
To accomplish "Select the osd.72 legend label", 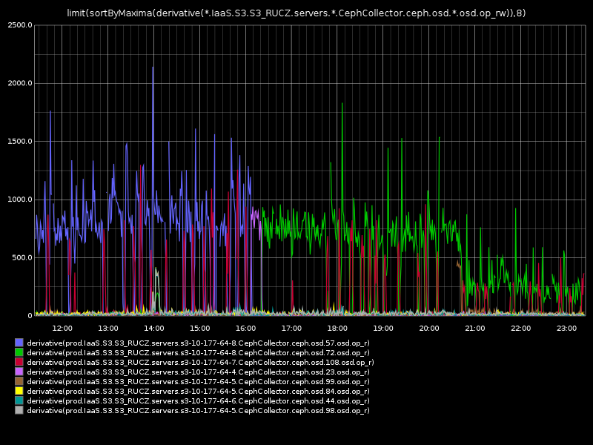I will point(198,353).
